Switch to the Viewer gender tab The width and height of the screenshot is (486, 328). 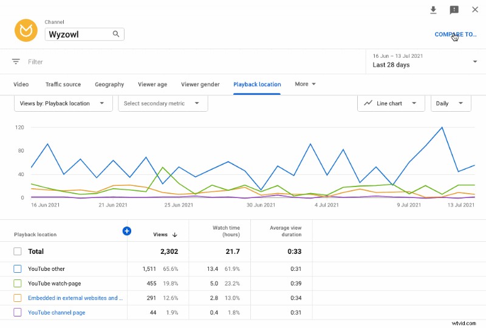200,84
